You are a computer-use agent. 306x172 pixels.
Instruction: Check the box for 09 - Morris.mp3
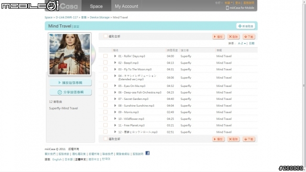pyautogui.click(x=105, y=112)
